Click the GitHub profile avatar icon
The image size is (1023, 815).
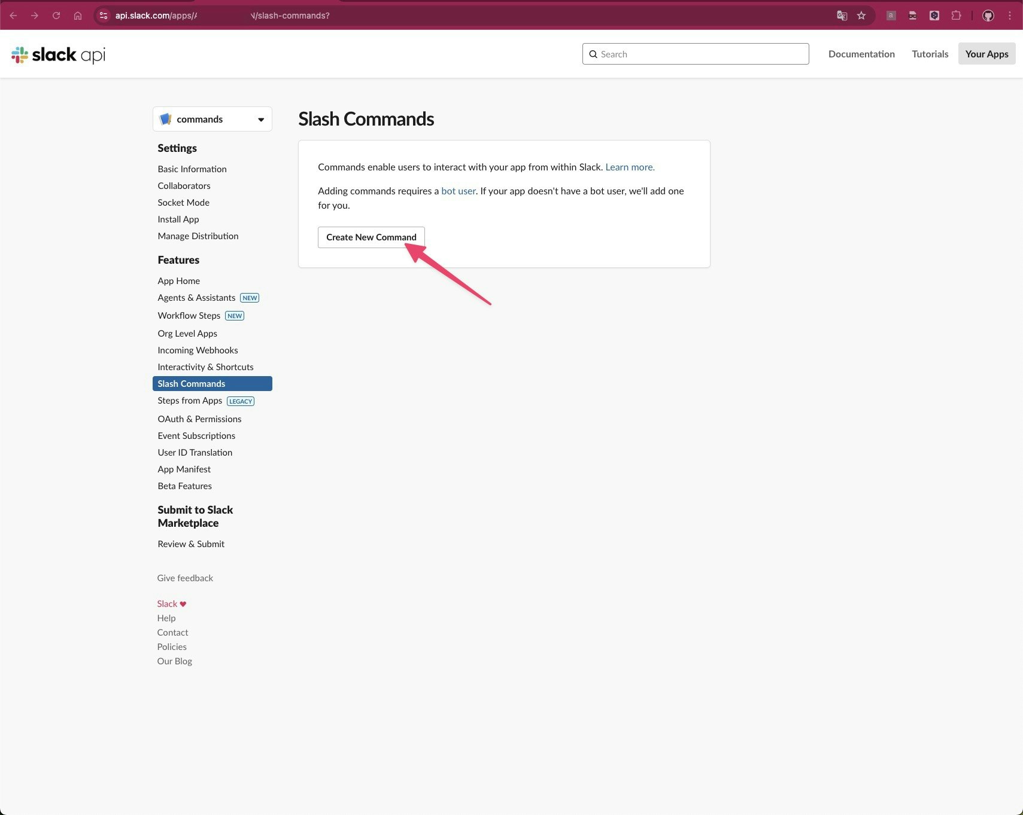coord(988,16)
